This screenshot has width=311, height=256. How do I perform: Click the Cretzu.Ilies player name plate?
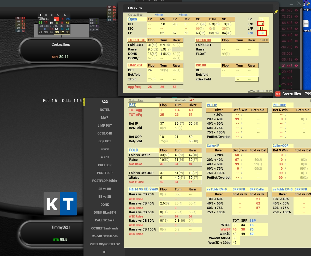point(61,50)
